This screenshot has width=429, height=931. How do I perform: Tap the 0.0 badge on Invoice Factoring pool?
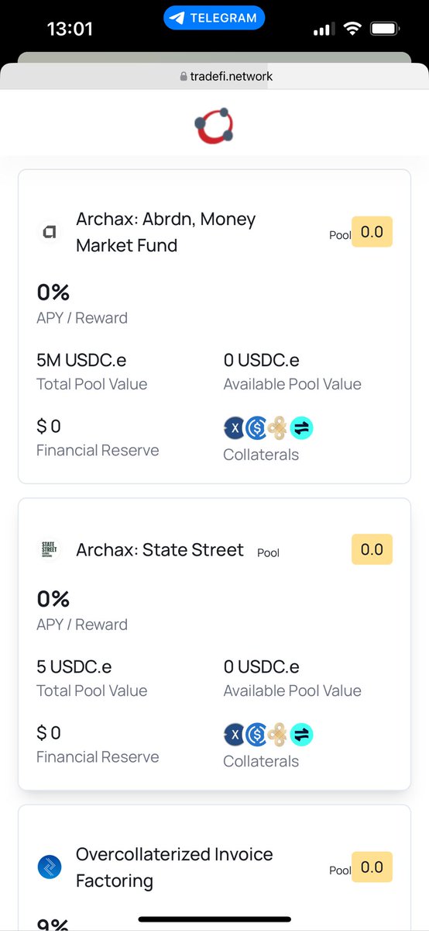(x=372, y=867)
